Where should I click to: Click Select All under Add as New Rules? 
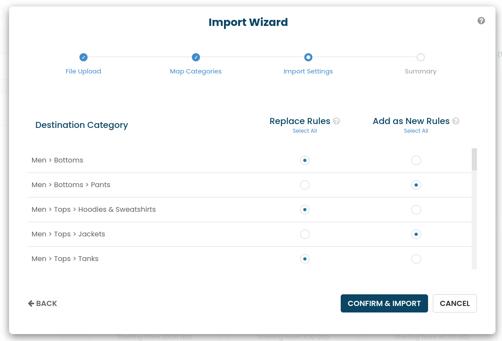tap(416, 131)
